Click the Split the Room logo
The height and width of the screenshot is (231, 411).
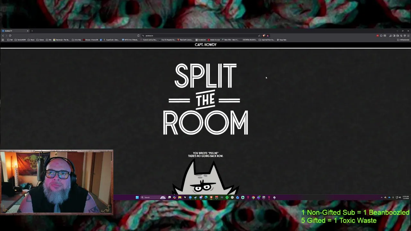click(x=205, y=99)
